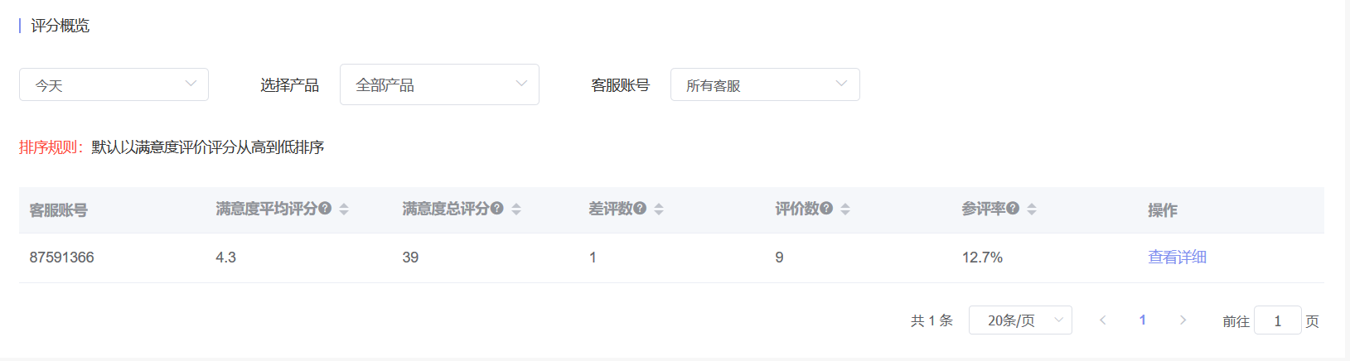Open the 今天 date range dropdown

coord(114,84)
